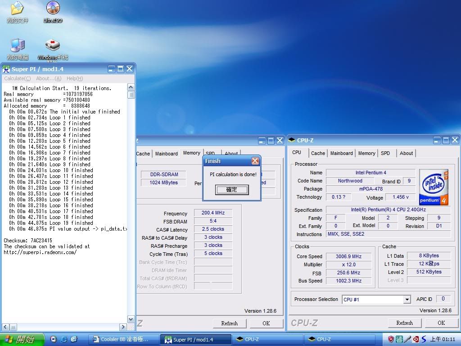Confirm the PI calculation done dialog

(231, 190)
